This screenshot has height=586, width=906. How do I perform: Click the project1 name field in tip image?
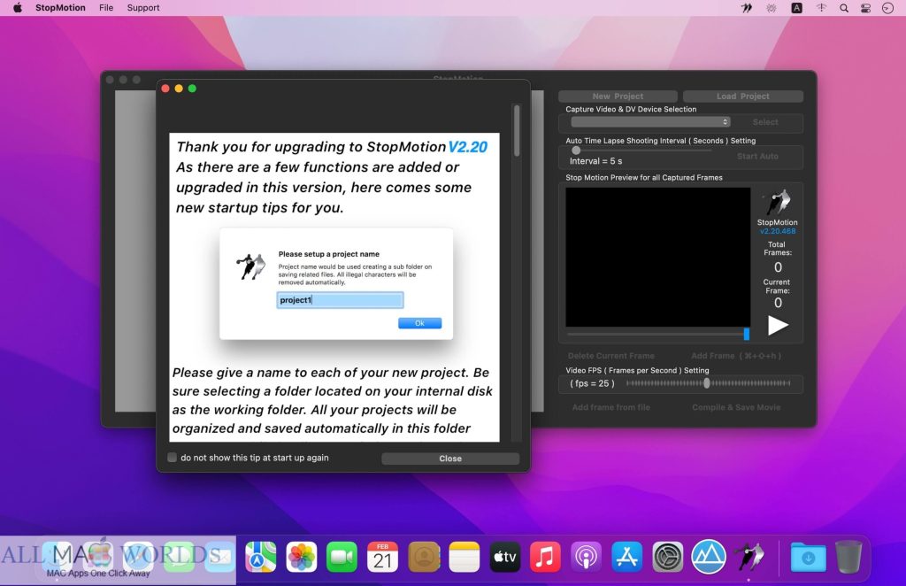(x=340, y=300)
